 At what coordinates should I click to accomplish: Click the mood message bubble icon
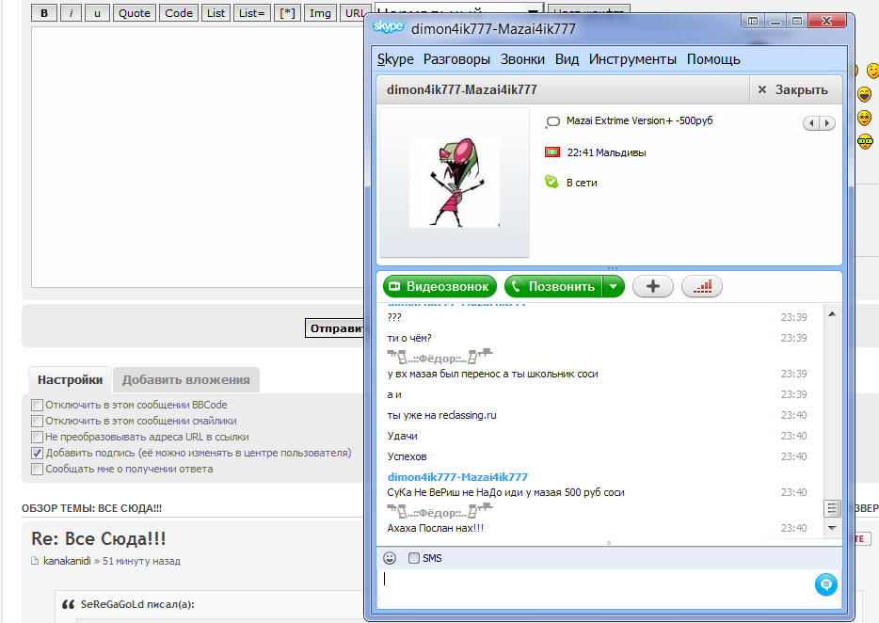click(x=552, y=121)
